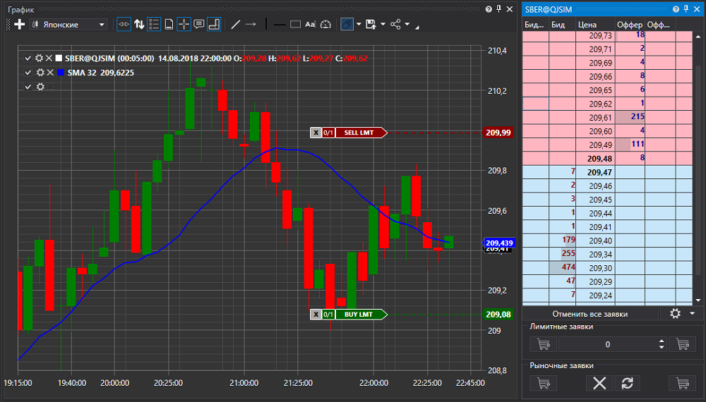Toggle the crosshair cursor tool
Screen dimensions: 706x402
[x=184, y=24]
